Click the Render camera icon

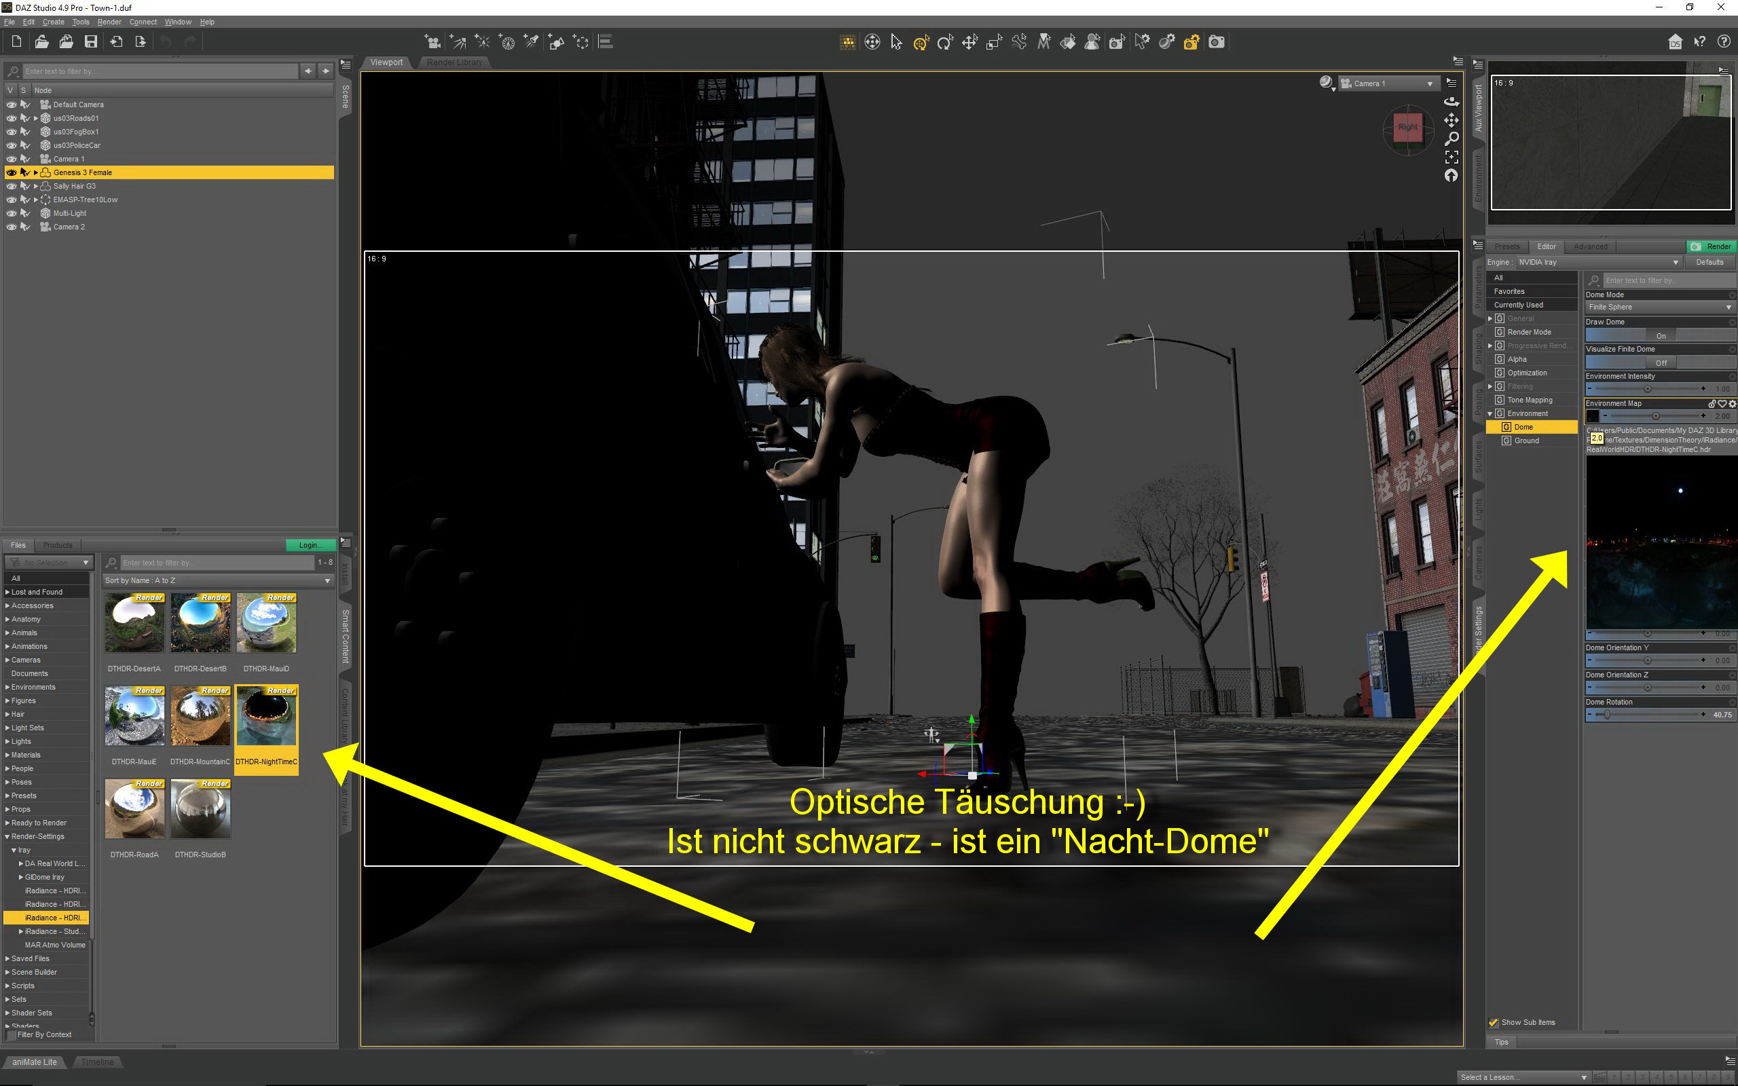pos(1216,42)
